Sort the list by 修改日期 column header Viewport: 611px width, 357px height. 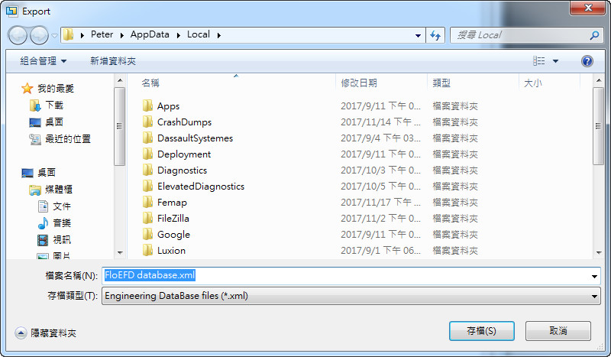pyautogui.click(x=359, y=83)
